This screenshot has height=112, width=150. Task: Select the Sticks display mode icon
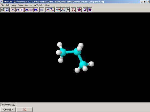[18, 10]
